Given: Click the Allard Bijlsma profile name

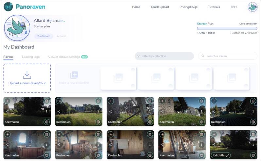Looking at the screenshot, I should [47, 21].
